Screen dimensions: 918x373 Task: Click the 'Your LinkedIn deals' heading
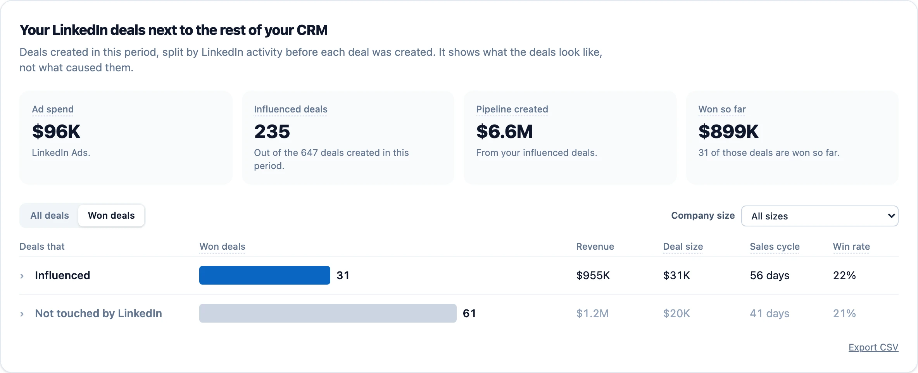pos(173,30)
